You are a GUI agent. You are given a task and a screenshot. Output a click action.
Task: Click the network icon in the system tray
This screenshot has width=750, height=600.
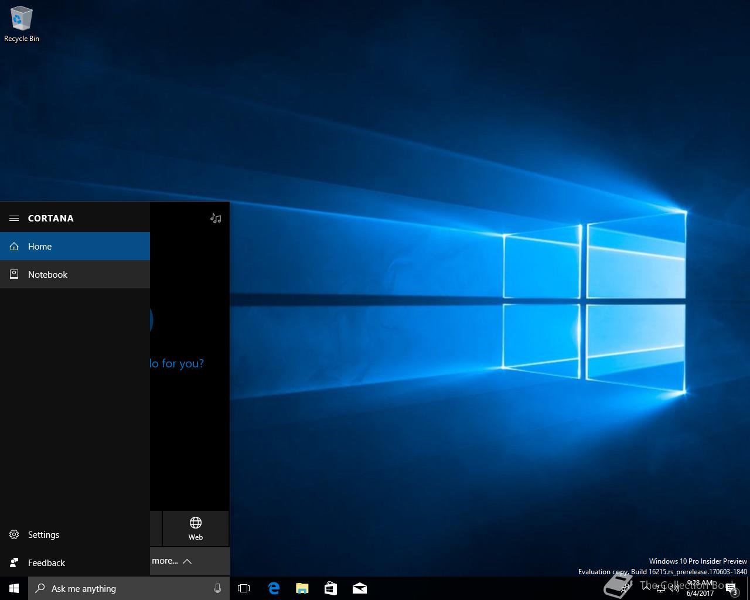coord(660,588)
